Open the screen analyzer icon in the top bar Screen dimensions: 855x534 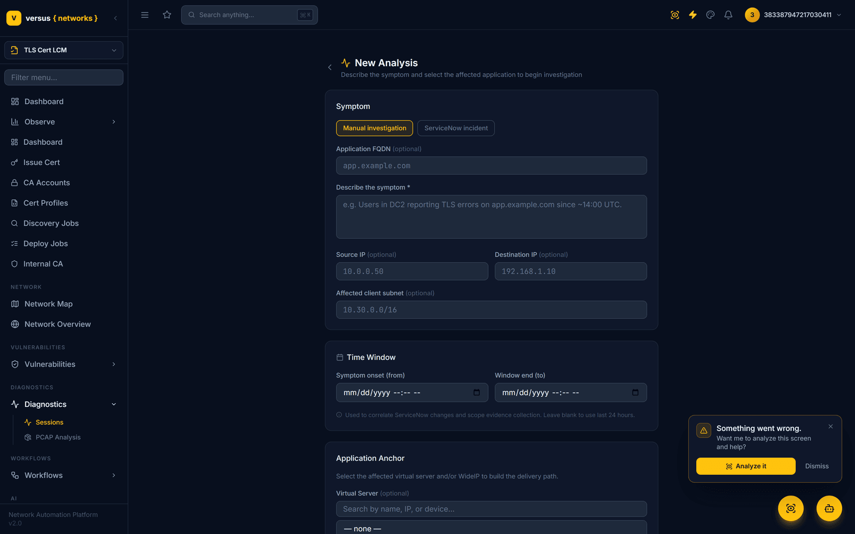tap(675, 15)
